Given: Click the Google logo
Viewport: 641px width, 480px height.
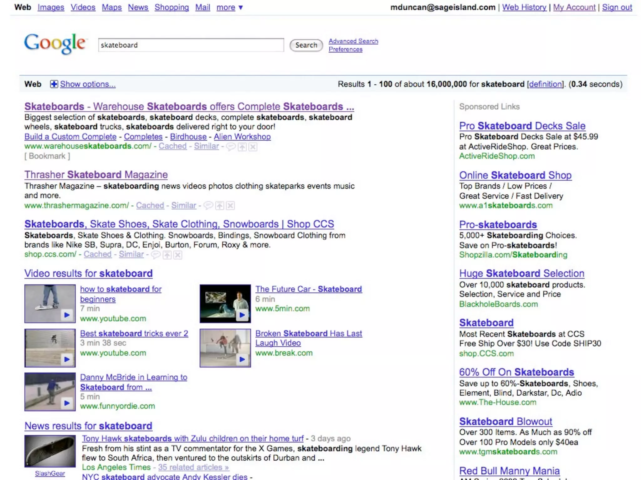Looking at the screenshot, I should click(x=55, y=44).
